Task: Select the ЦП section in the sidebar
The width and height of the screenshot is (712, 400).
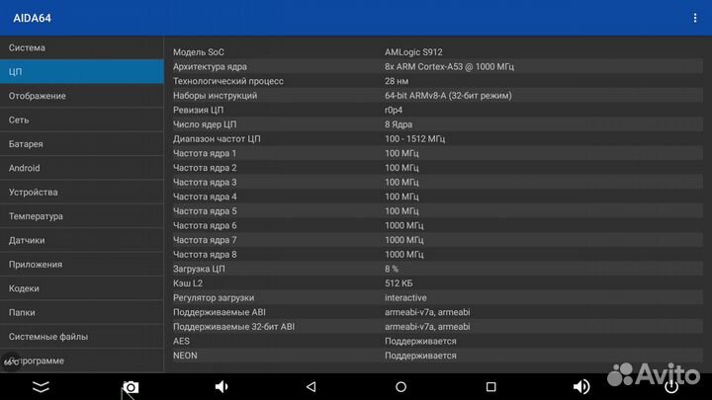Action: coord(82,72)
